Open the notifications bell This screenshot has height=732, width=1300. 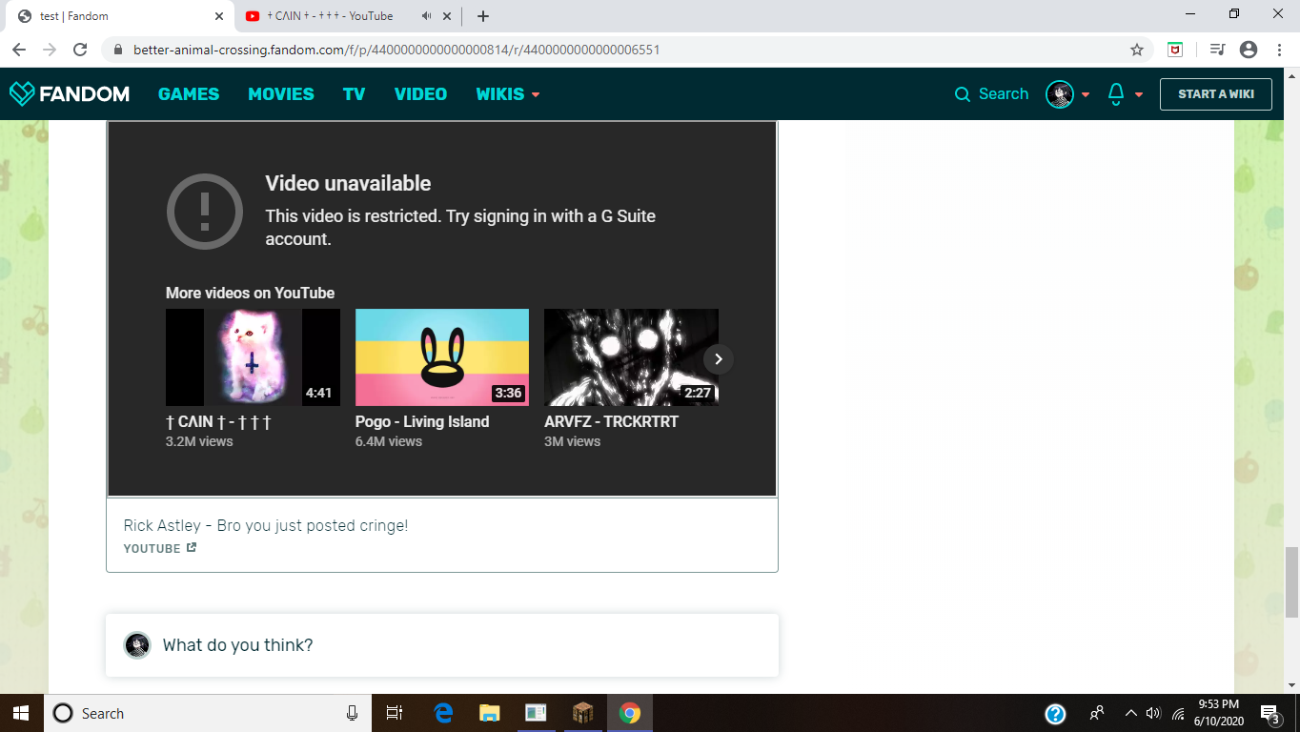click(x=1117, y=93)
